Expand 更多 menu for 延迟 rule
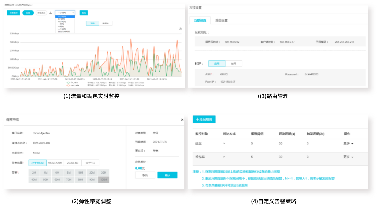 tap(348, 143)
